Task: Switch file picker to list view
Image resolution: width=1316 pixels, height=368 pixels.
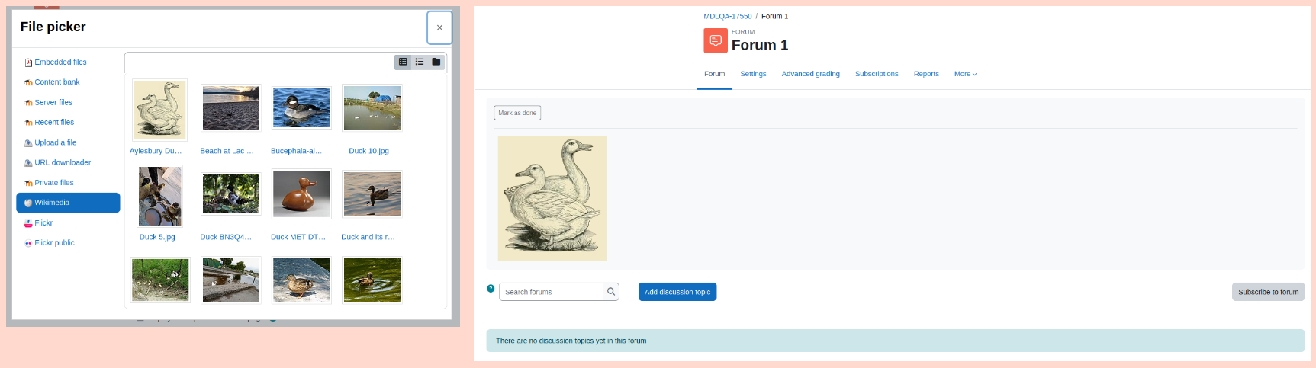Action: click(x=420, y=62)
